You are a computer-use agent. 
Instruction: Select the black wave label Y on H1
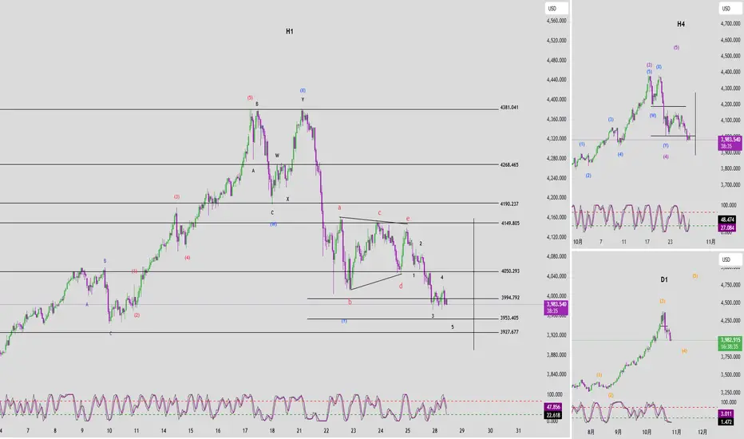click(303, 100)
